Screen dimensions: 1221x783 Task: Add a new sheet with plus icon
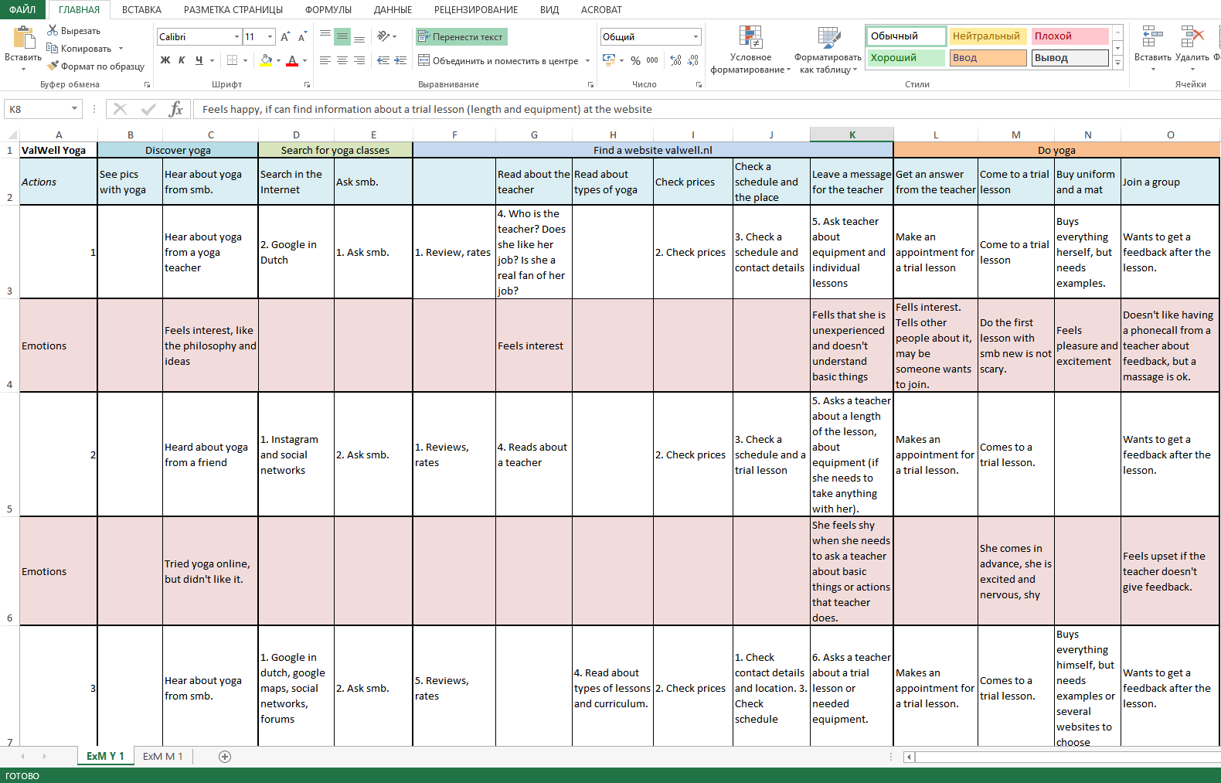[225, 757]
